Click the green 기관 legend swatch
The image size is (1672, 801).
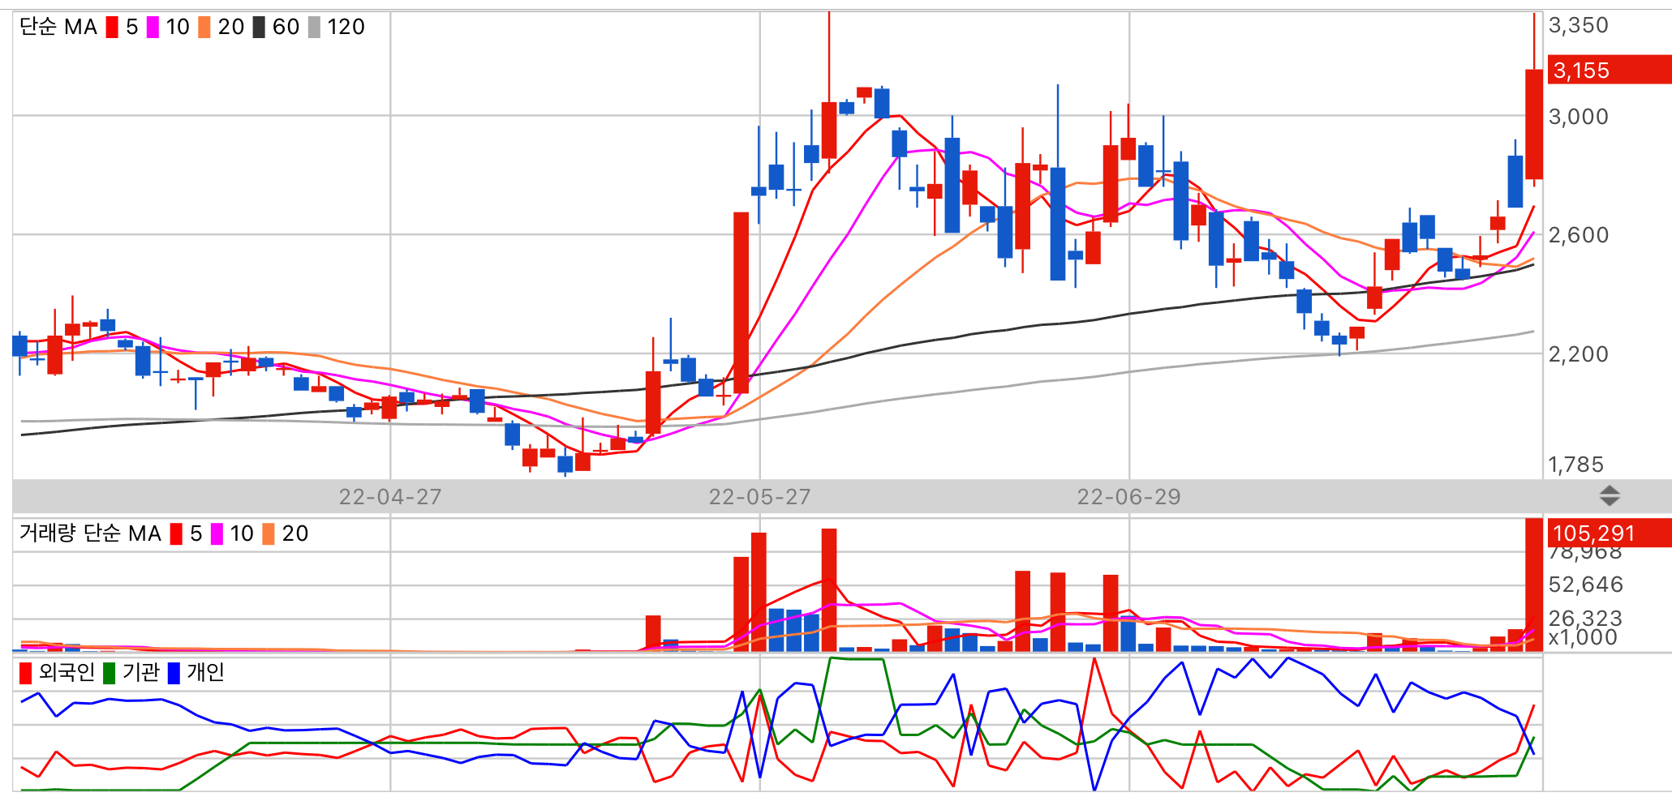point(110,673)
